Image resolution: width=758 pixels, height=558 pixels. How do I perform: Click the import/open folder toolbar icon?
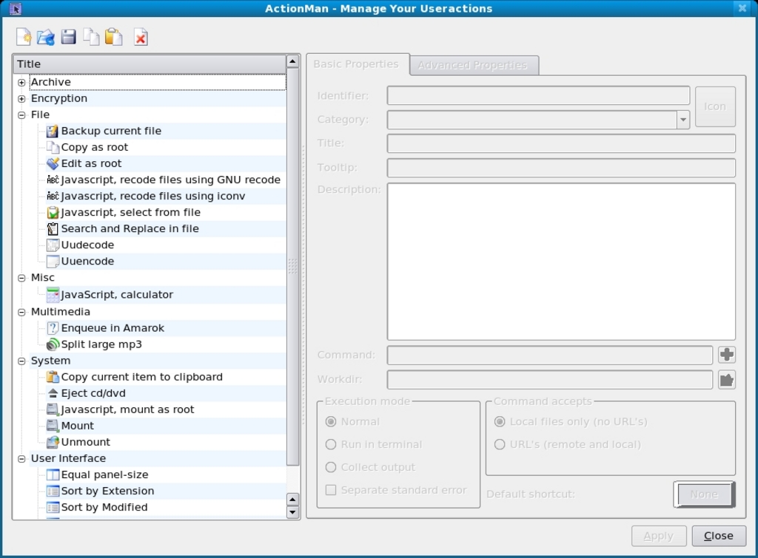coord(46,37)
